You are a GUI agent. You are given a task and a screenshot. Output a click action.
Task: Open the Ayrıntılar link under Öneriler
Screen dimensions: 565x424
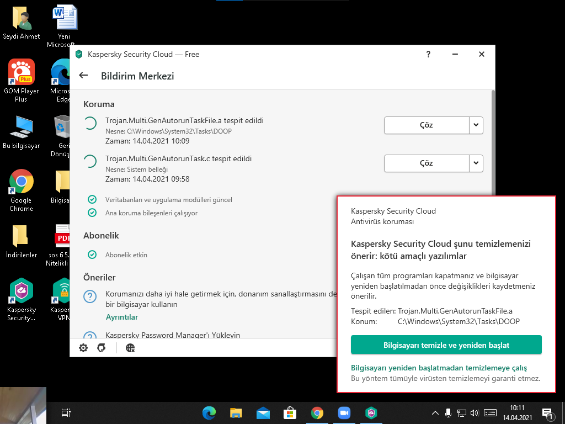(122, 317)
